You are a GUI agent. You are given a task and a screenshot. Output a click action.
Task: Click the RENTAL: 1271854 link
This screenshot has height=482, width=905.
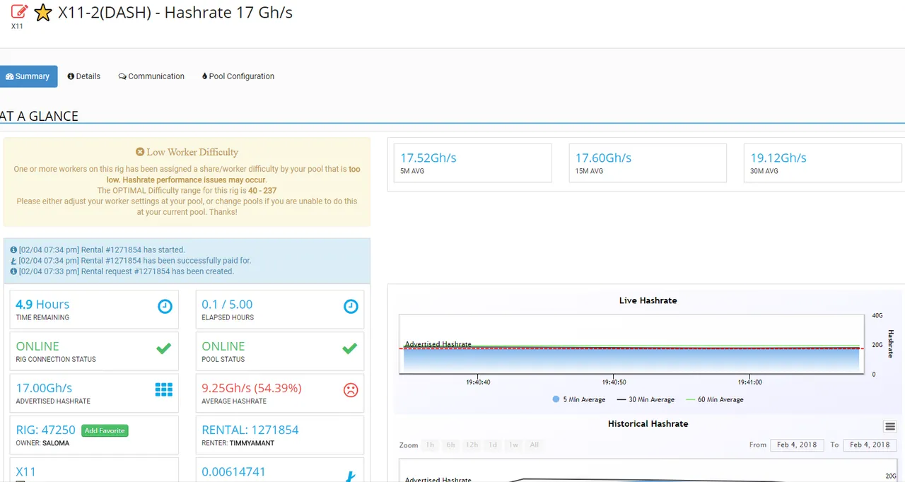(x=250, y=430)
